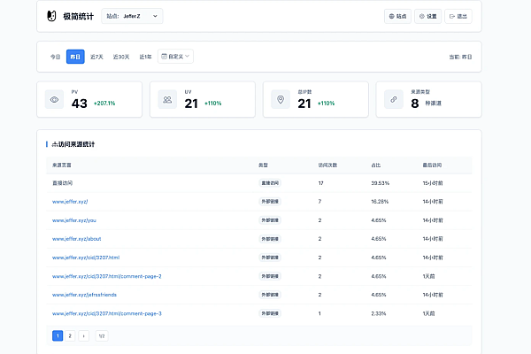
Task: Go to pagination page 1
Action: point(58,335)
